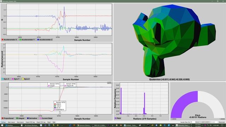
Task: Open the Windows Start button
Action: click(2, 125)
